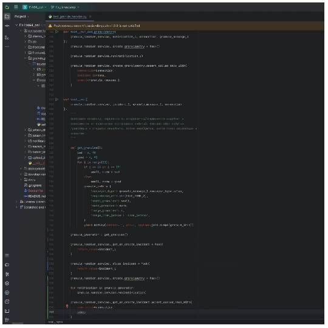Open the Structure tool window icon
Screen dimensions: 328x328
point(7,38)
